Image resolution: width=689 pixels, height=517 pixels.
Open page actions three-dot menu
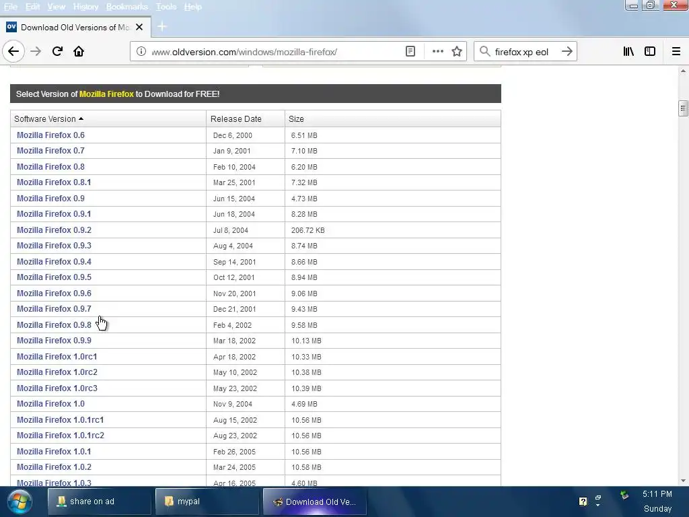[437, 51]
